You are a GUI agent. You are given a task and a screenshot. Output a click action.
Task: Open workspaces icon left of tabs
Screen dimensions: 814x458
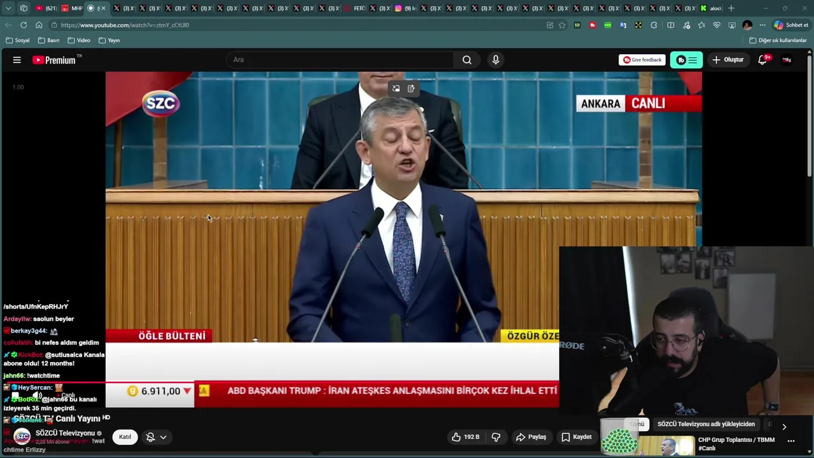24,8
